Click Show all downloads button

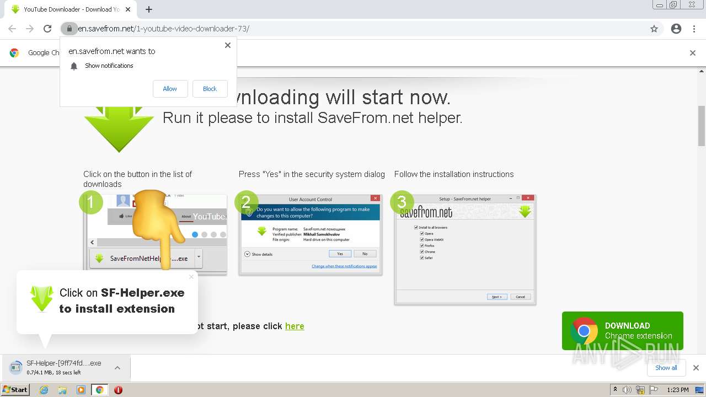coord(666,368)
